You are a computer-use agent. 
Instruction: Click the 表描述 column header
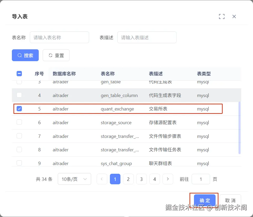156,74
